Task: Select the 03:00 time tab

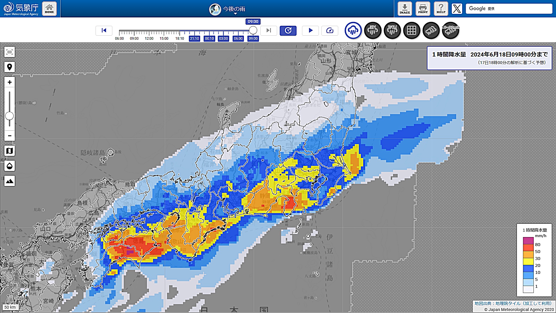Action: click(223, 39)
